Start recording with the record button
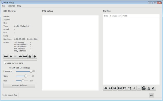Image resolution: width=163 pixels, height=101 pixels. tap(35, 56)
